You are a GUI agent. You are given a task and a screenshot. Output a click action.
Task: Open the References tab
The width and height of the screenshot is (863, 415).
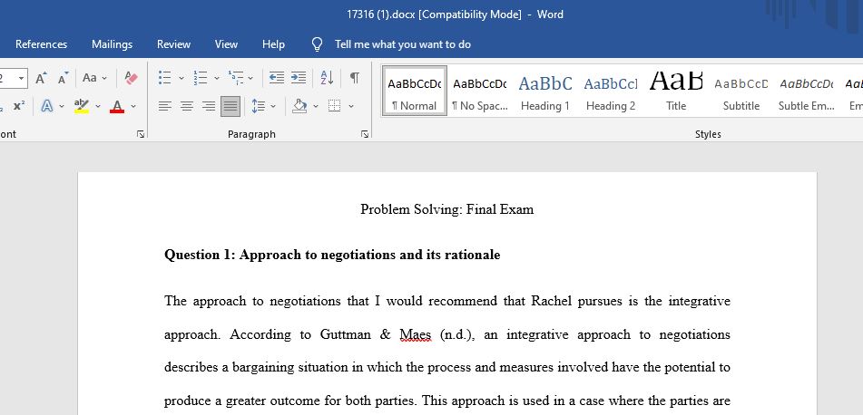(x=41, y=44)
